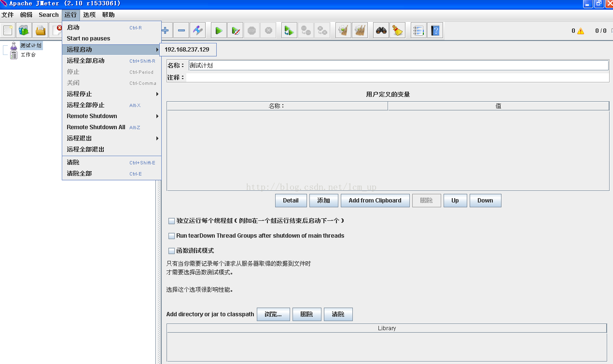Click the Detail button
The image size is (613, 364).
(x=291, y=201)
